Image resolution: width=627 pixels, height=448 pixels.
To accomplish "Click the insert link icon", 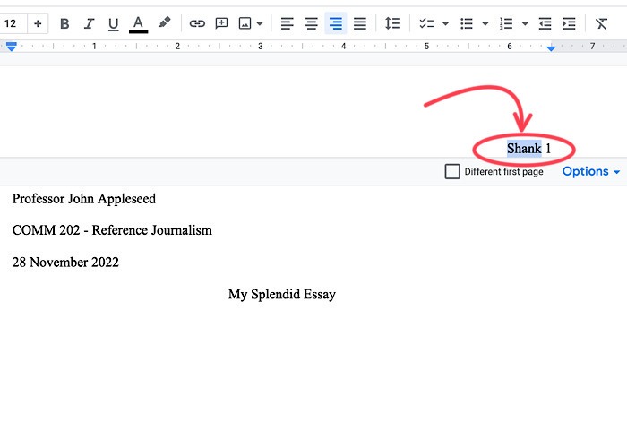I will click(197, 23).
